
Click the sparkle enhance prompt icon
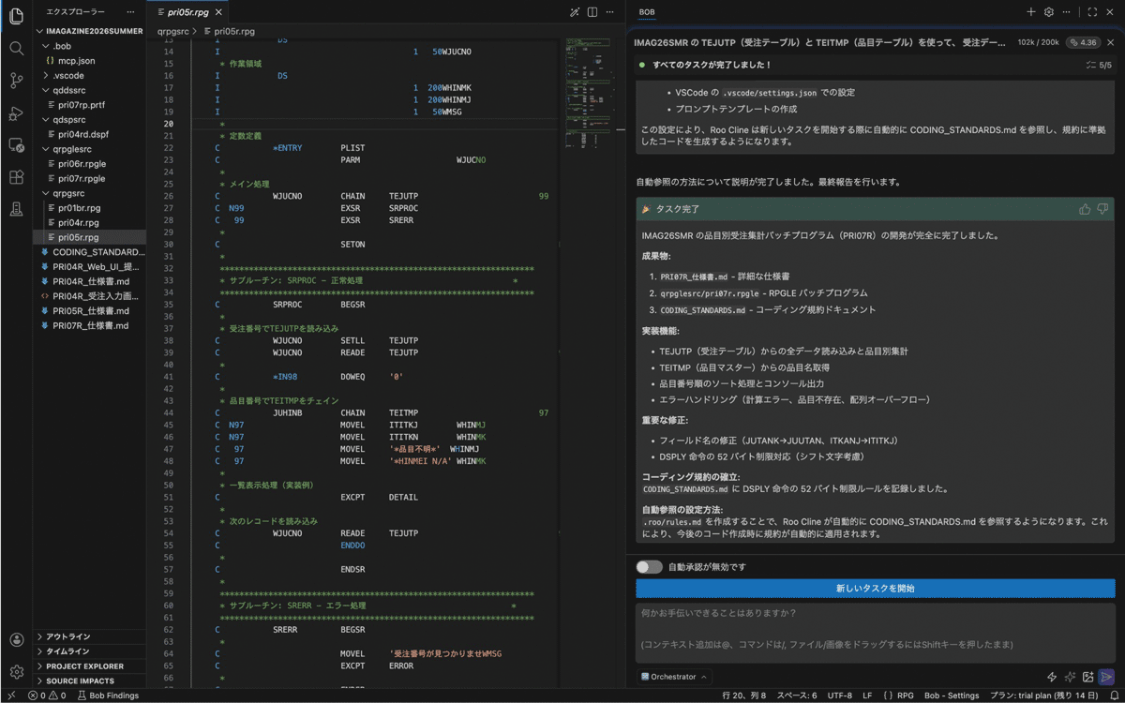point(1070,677)
